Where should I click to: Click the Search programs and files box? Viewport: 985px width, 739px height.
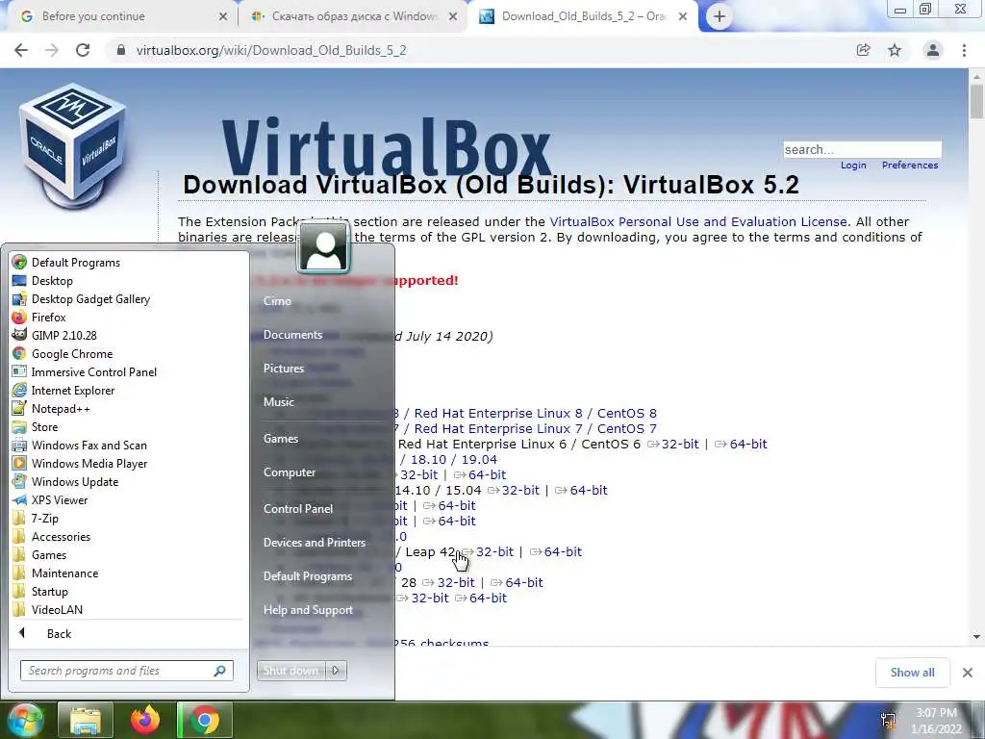tap(126, 671)
